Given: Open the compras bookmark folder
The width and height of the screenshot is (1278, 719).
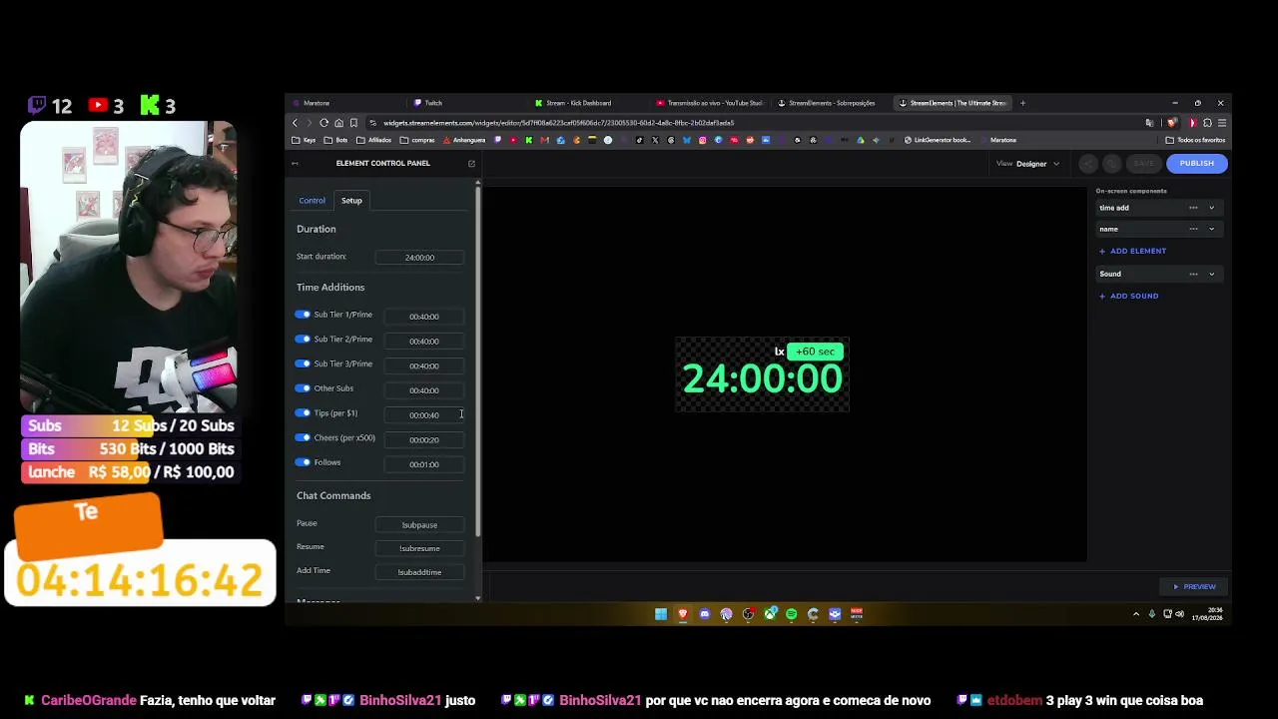Looking at the screenshot, I should [x=417, y=140].
